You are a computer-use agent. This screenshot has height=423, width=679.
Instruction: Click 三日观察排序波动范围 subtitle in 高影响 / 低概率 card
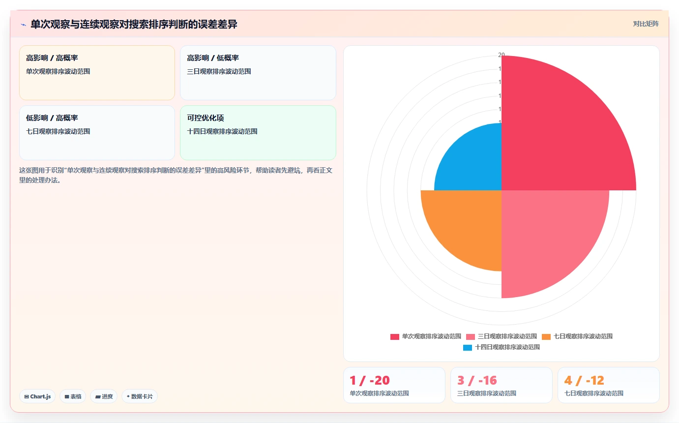[219, 71]
